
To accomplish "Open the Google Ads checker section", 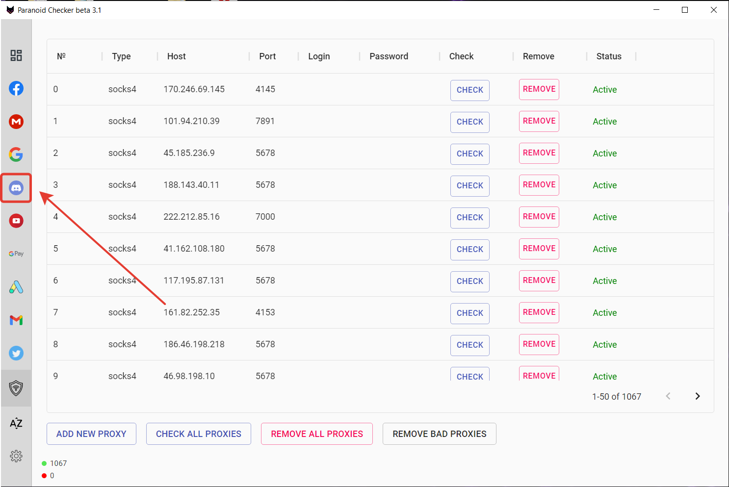I will pos(16,287).
